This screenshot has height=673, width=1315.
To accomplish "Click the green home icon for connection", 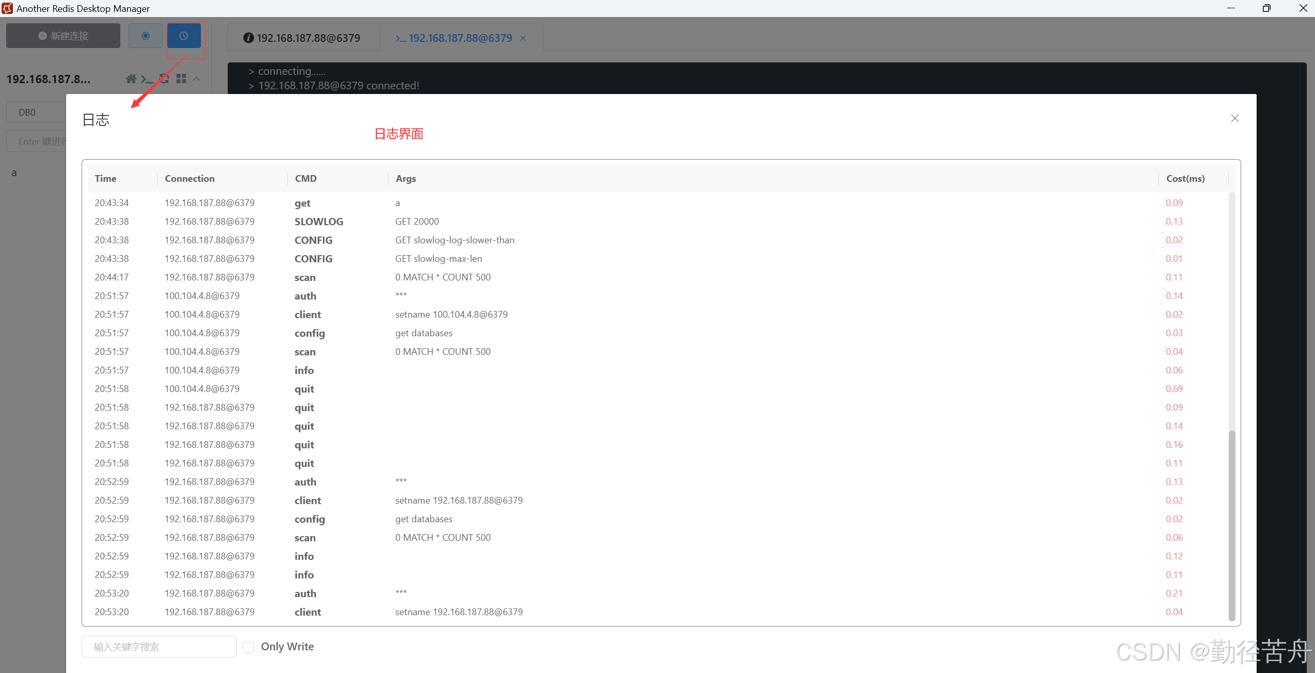I will [131, 79].
